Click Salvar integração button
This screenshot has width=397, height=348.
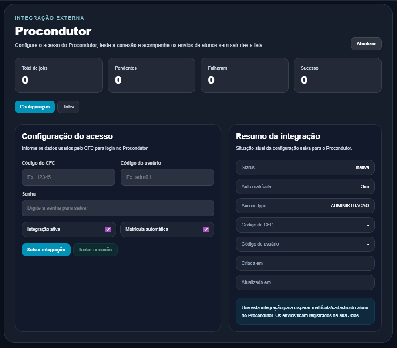coord(46,250)
